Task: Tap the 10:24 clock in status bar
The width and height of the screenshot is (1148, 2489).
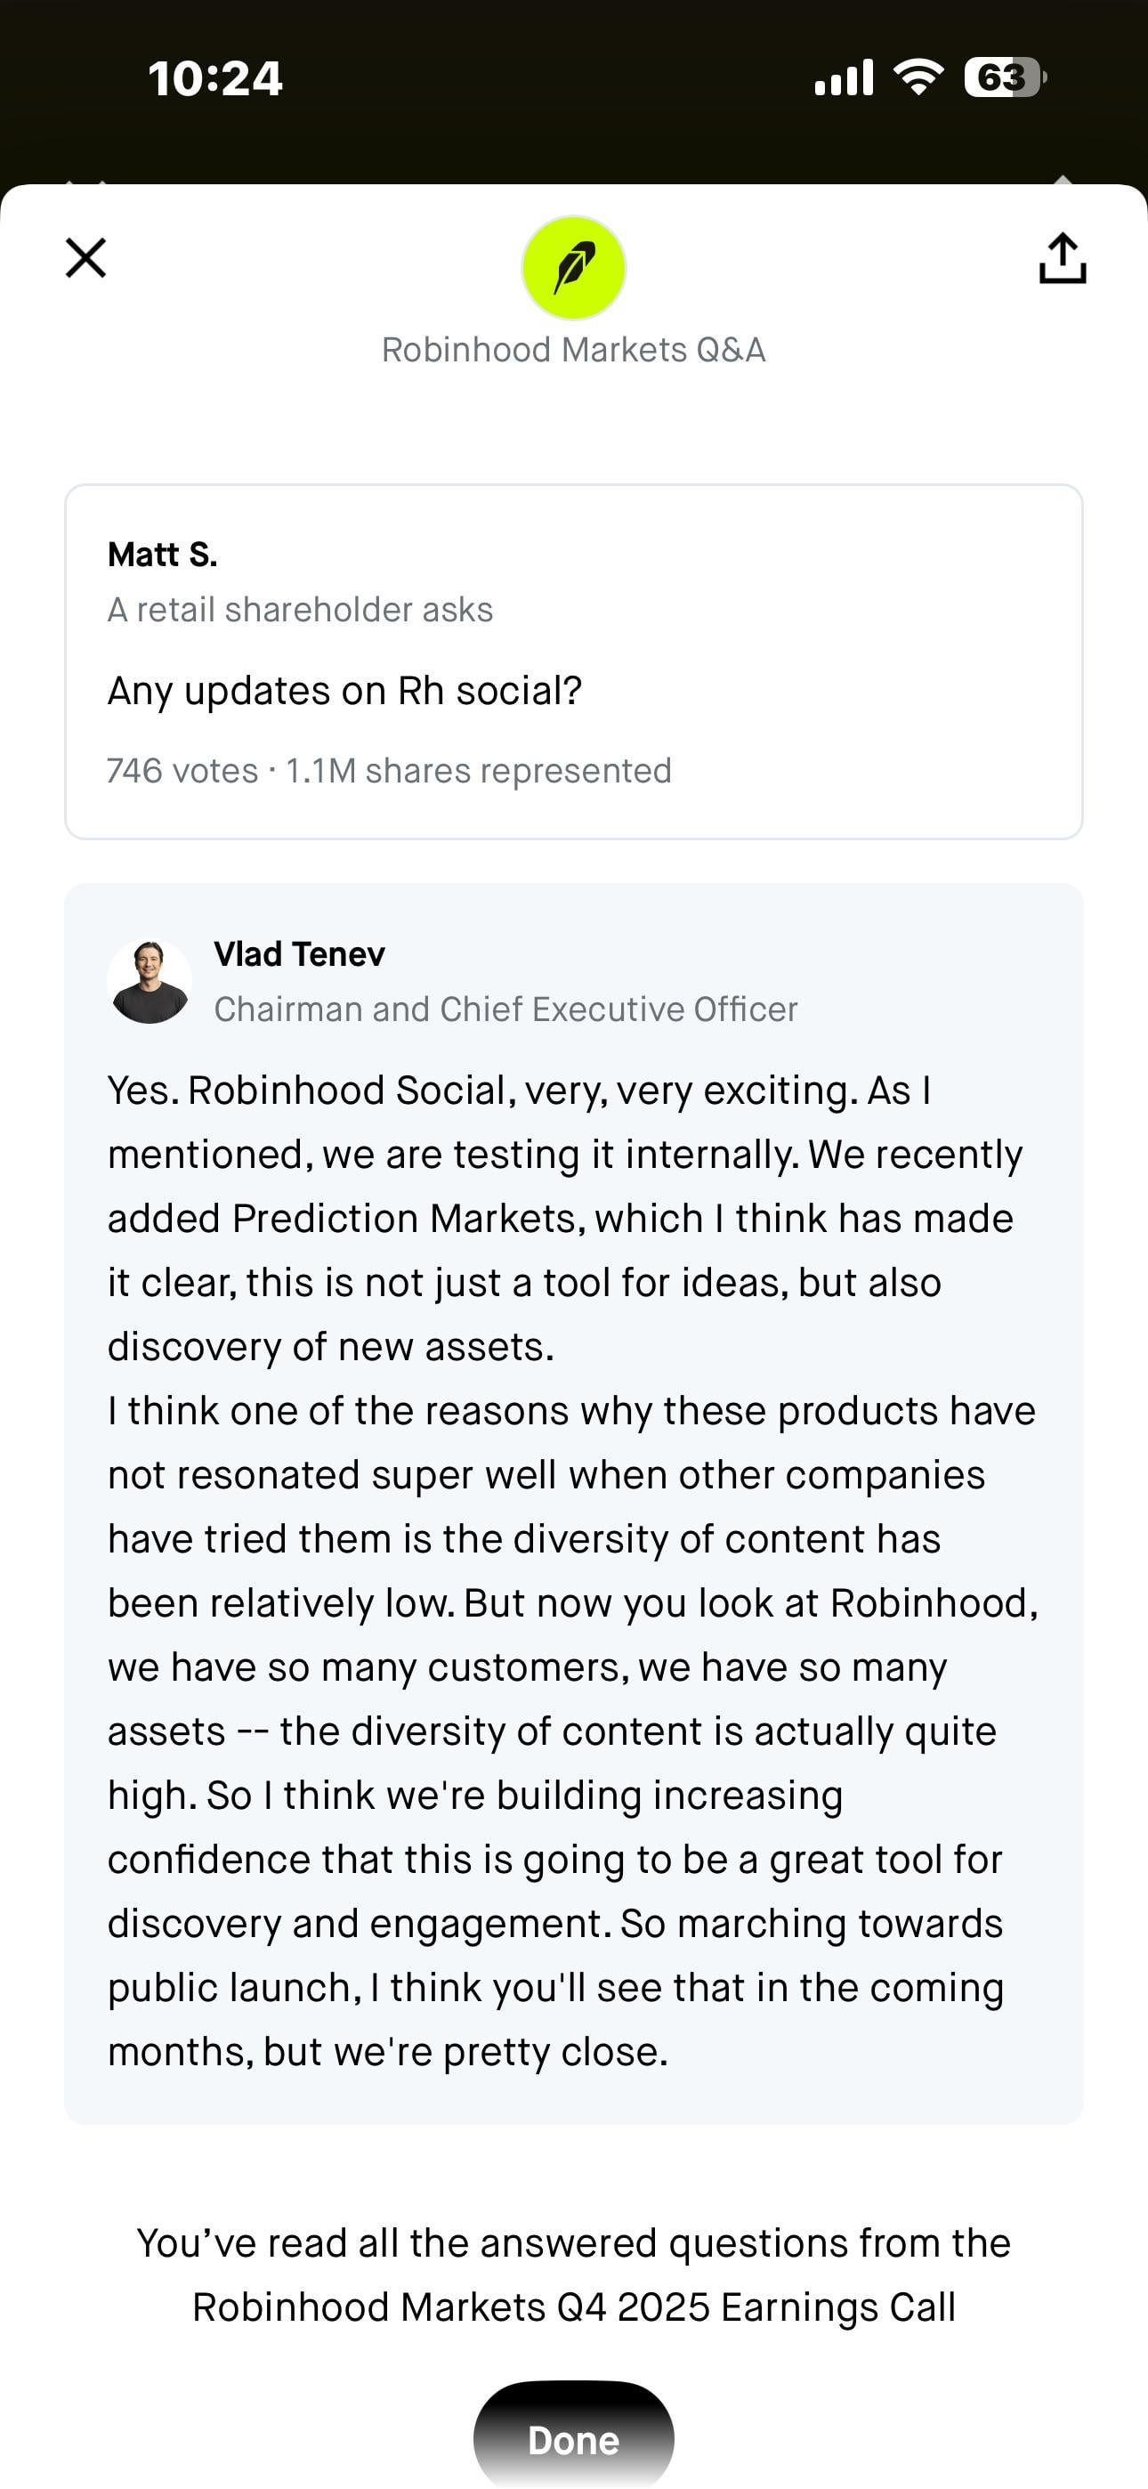Action: (214, 78)
